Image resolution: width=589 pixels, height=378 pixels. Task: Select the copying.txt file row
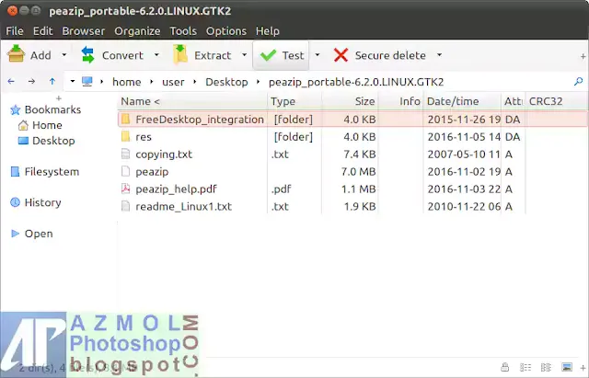coord(352,155)
